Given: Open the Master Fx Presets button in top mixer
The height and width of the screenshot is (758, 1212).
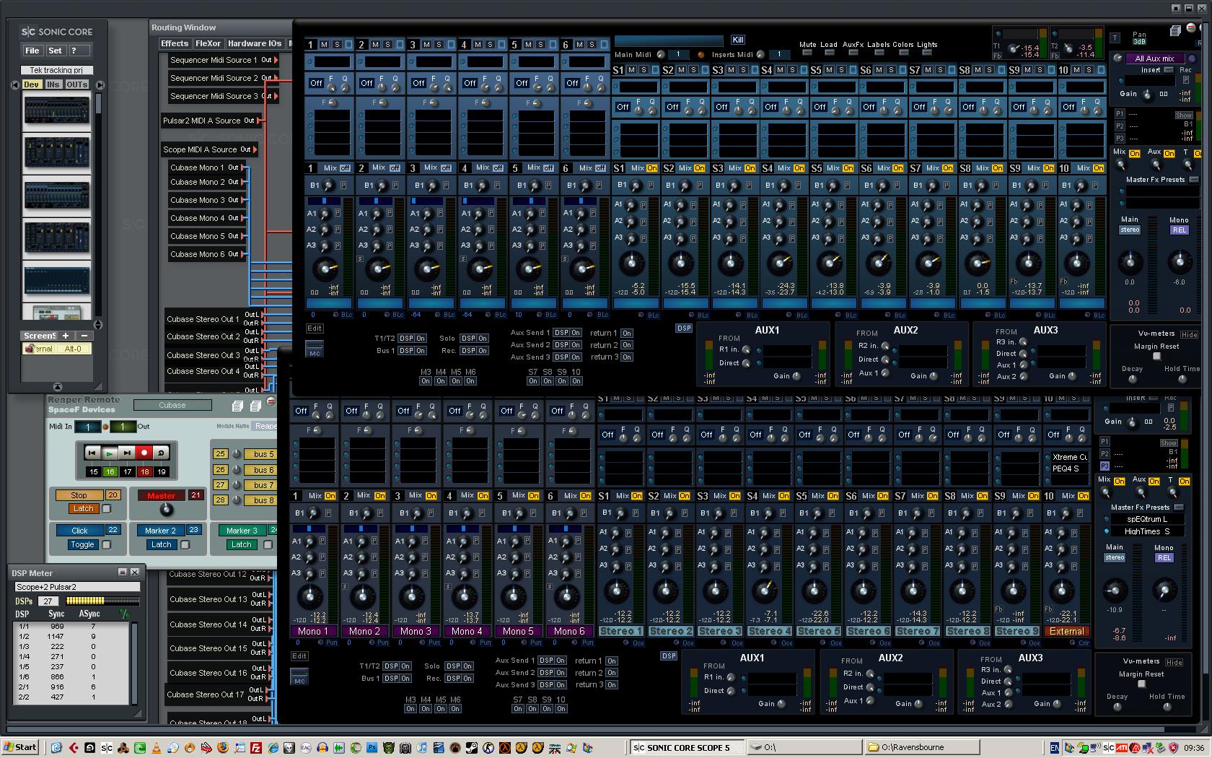Looking at the screenshot, I should (1193, 180).
